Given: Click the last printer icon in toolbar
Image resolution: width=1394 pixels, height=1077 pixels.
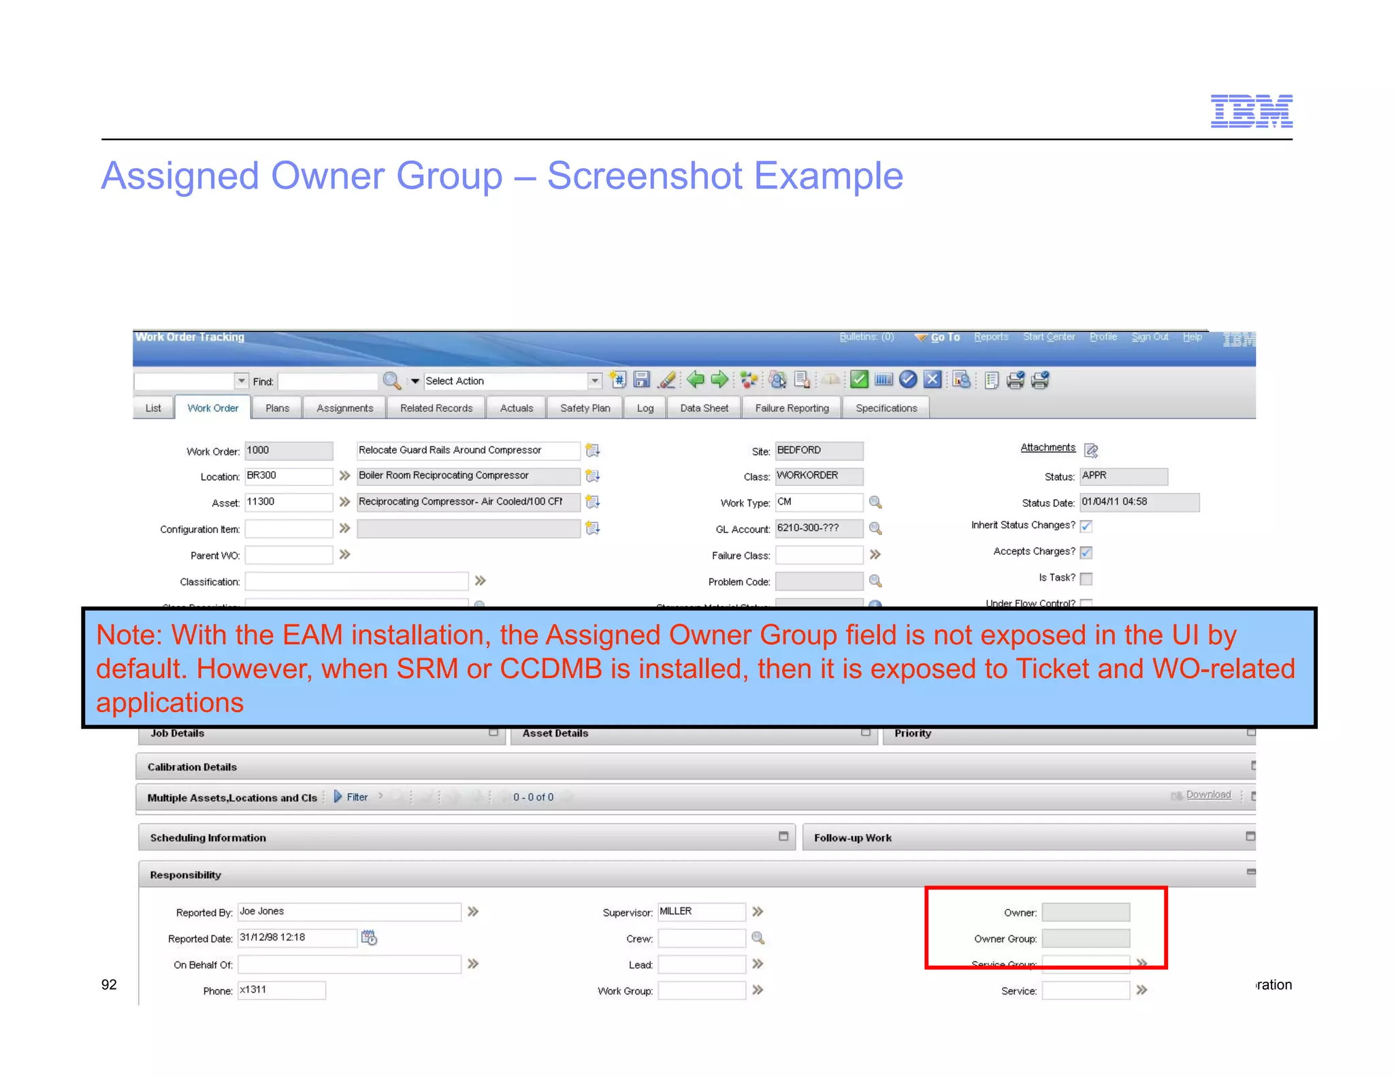Looking at the screenshot, I should click(1040, 380).
